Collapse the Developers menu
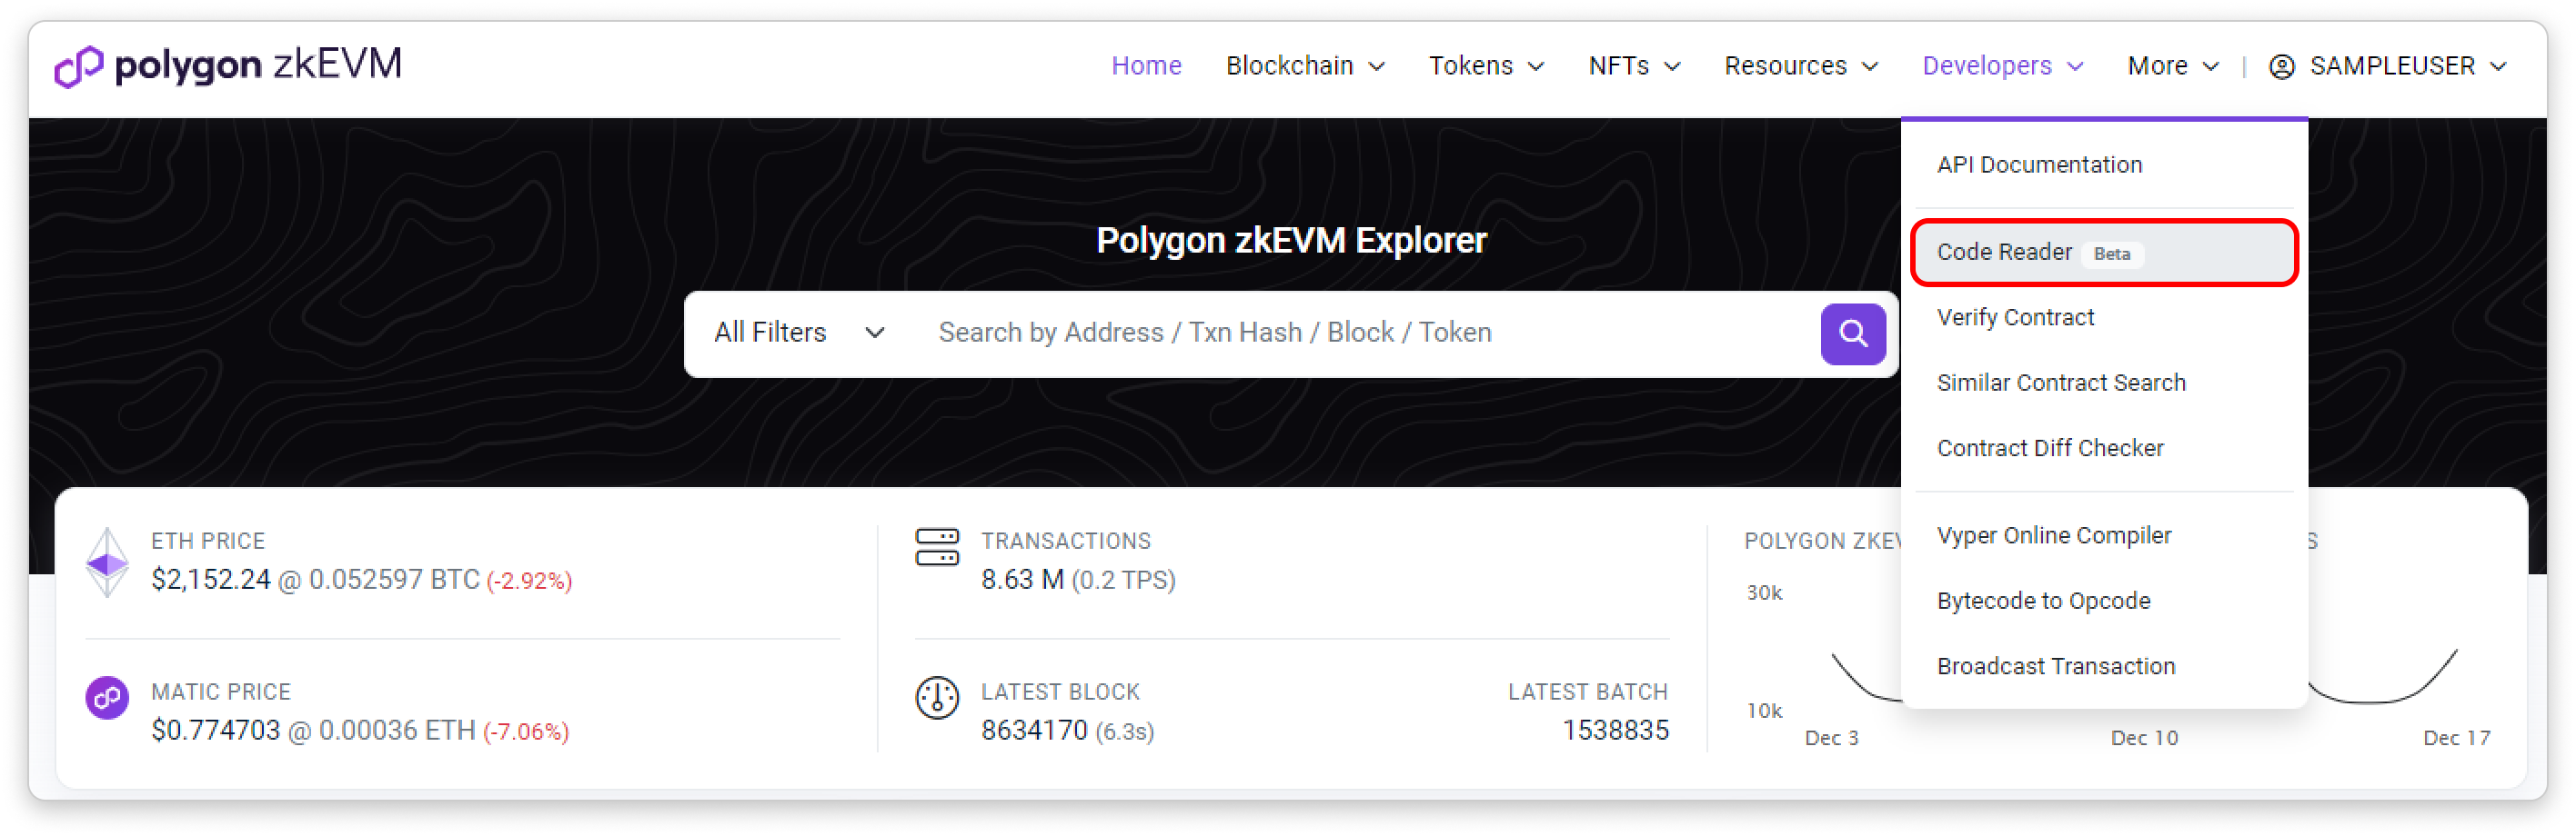Image resolution: width=2576 pixels, height=836 pixels. click(x=2002, y=66)
